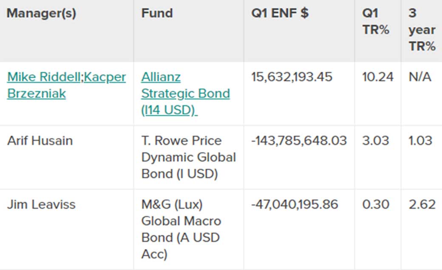The height and width of the screenshot is (270, 442).
Task: Click the Fund column header
Action: [x=157, y=13]
